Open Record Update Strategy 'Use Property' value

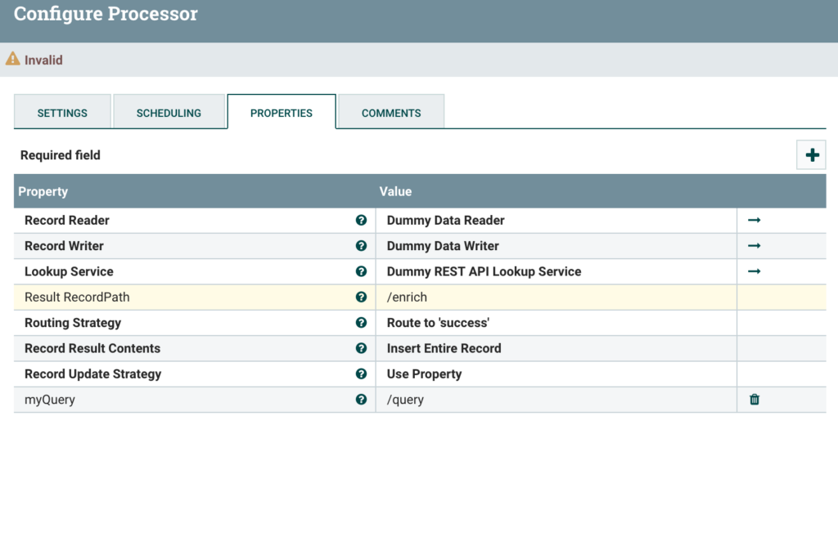pyautogui.click(x=424, y=374)
